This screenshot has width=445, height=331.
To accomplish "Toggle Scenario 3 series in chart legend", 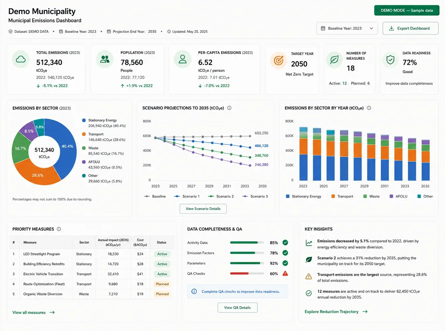I will pyautogui.click(x=255, y=196).
